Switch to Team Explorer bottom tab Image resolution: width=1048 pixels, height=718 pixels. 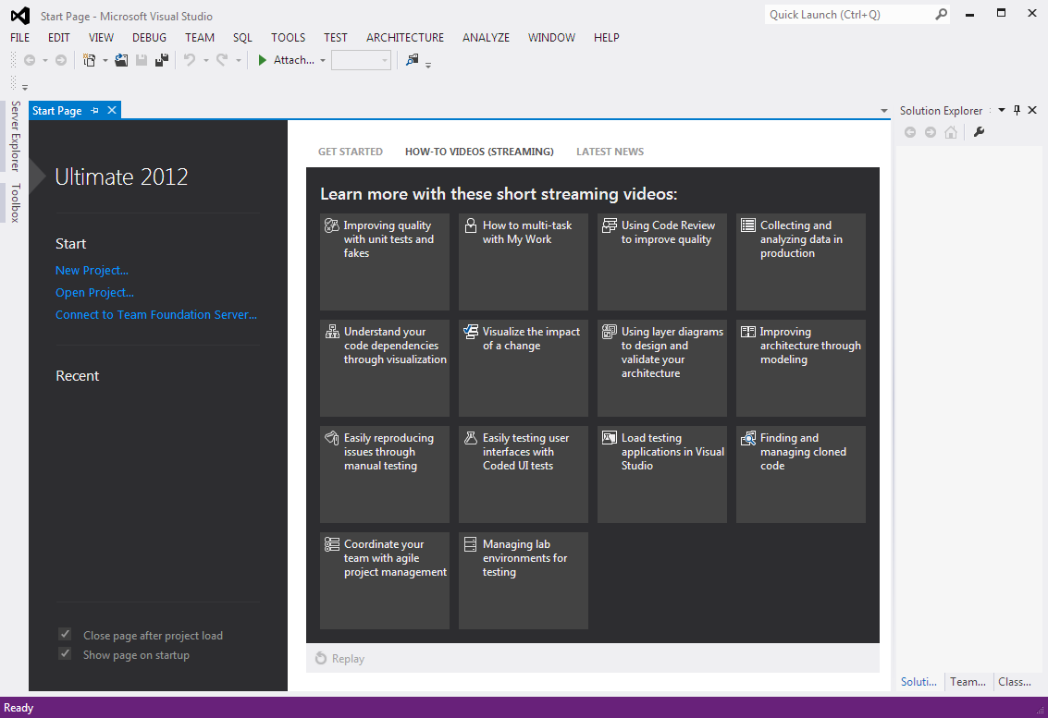pyautogui.click(x=968, y=681)
